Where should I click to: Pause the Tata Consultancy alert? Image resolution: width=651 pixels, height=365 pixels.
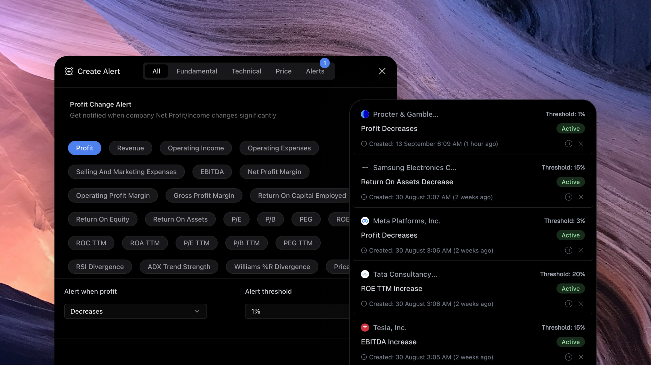(x=568, y=304)
